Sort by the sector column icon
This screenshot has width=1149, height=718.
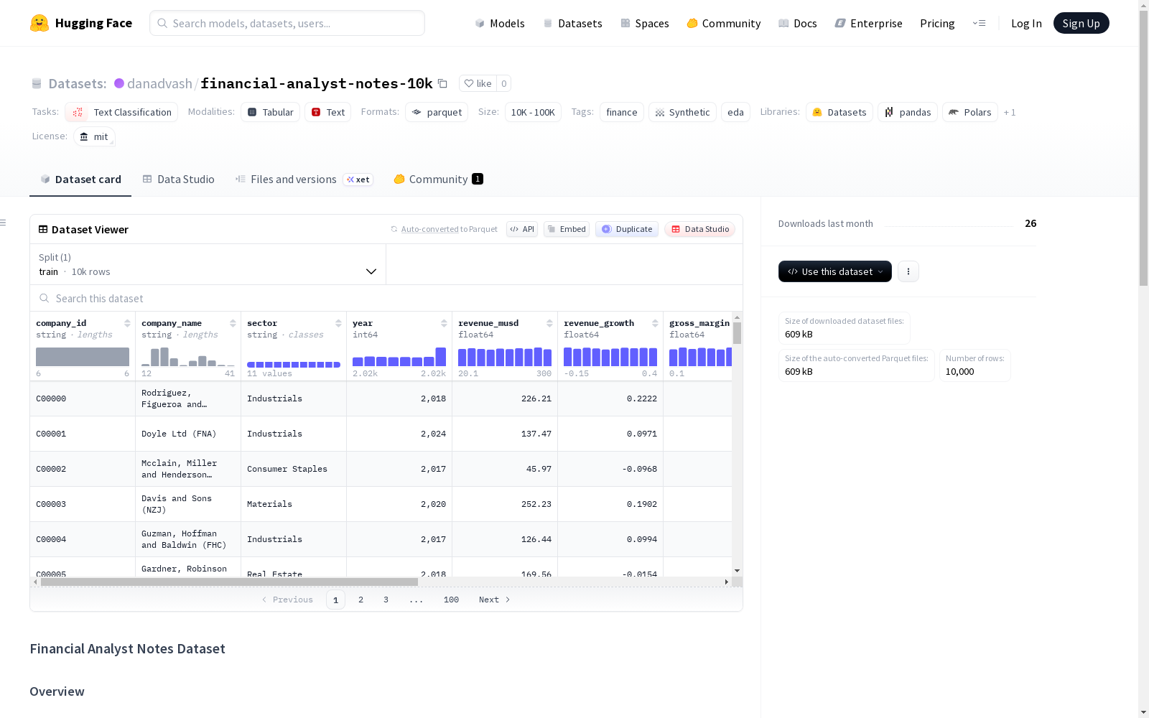338,323
